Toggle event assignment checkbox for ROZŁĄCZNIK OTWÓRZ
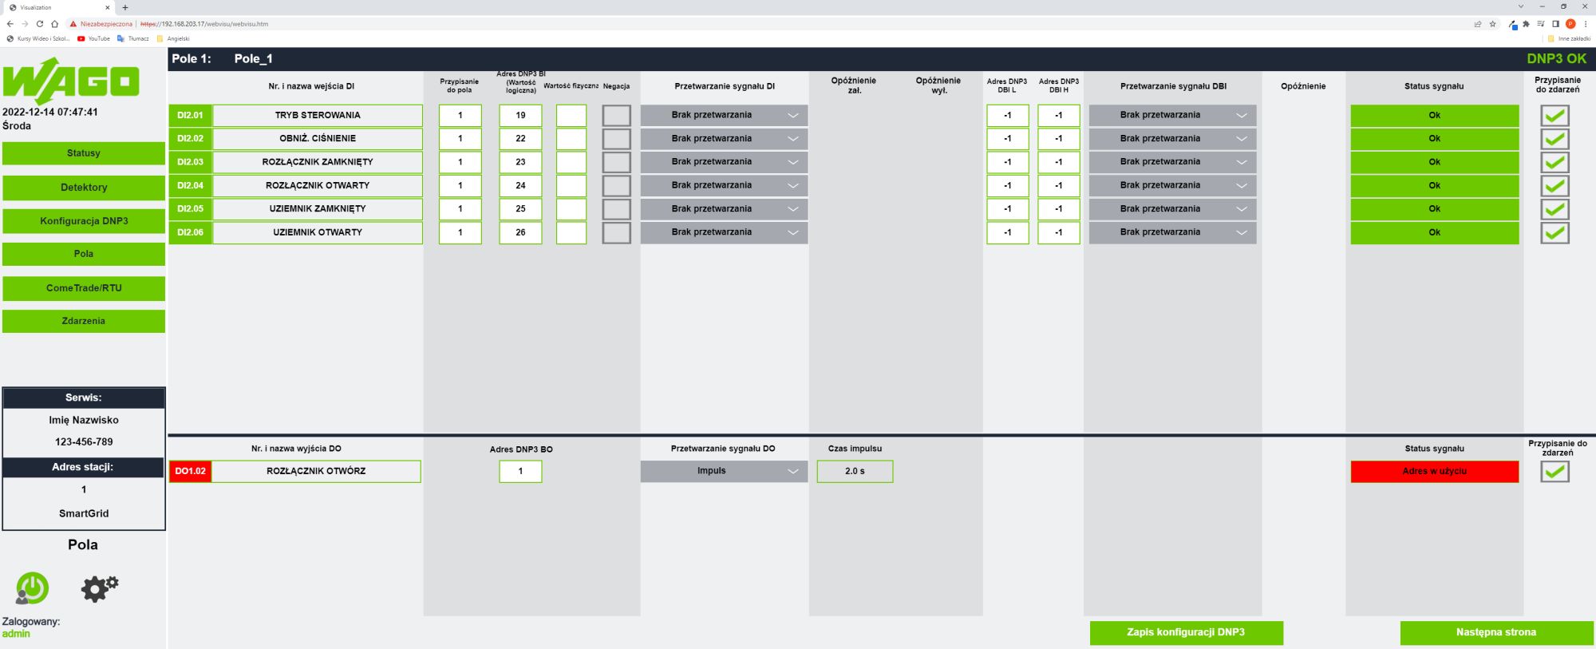The height and width of the screenshot is (649, 1596). pos(1555,472)
